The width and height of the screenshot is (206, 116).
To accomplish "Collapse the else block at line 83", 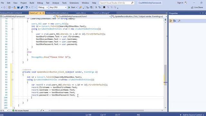I will click(13, 52).
